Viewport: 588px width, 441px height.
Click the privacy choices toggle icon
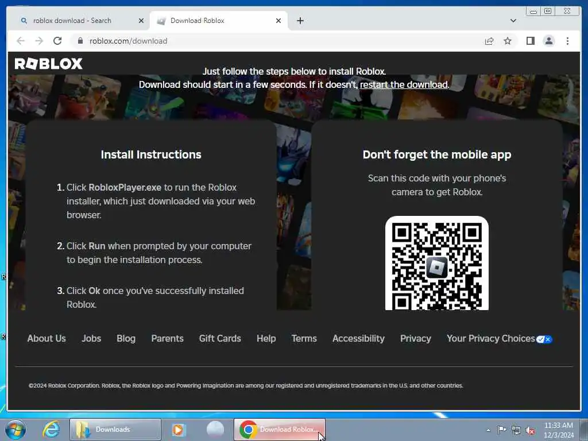tap(544, 339)
